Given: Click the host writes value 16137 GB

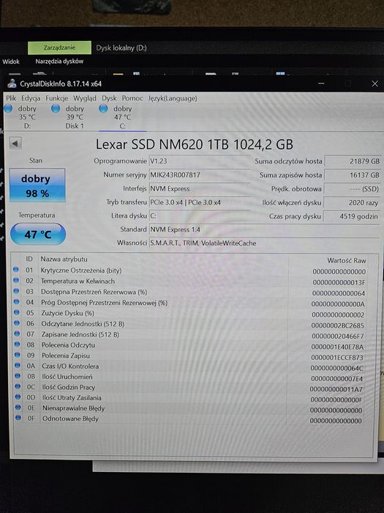Looking at the screenshot, I should coord(352,175).
